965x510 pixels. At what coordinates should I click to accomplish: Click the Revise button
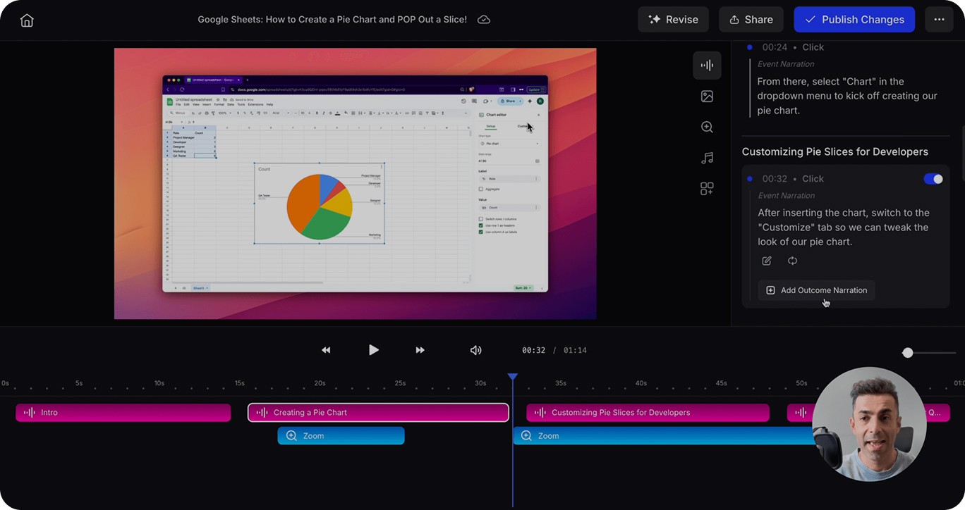click(674, 20)
